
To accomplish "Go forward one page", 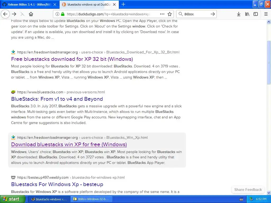I will 14,14.
